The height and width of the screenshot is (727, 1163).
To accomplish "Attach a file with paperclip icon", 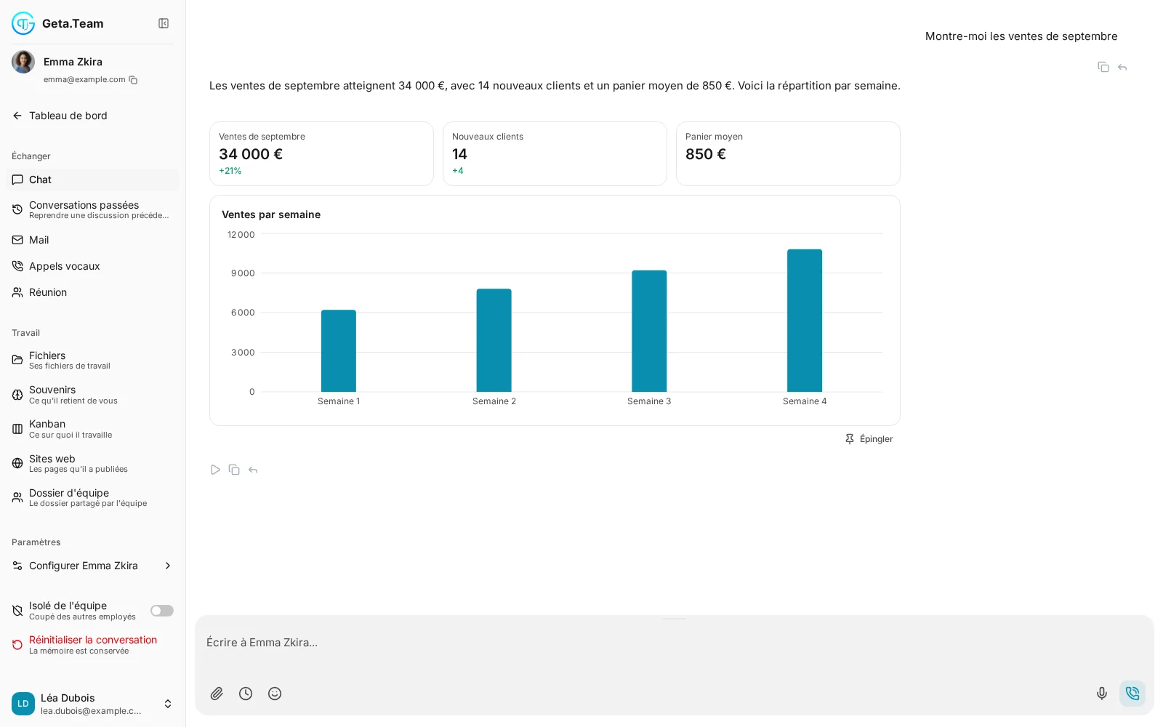I will pyautogui.click(x=217, y=694).
